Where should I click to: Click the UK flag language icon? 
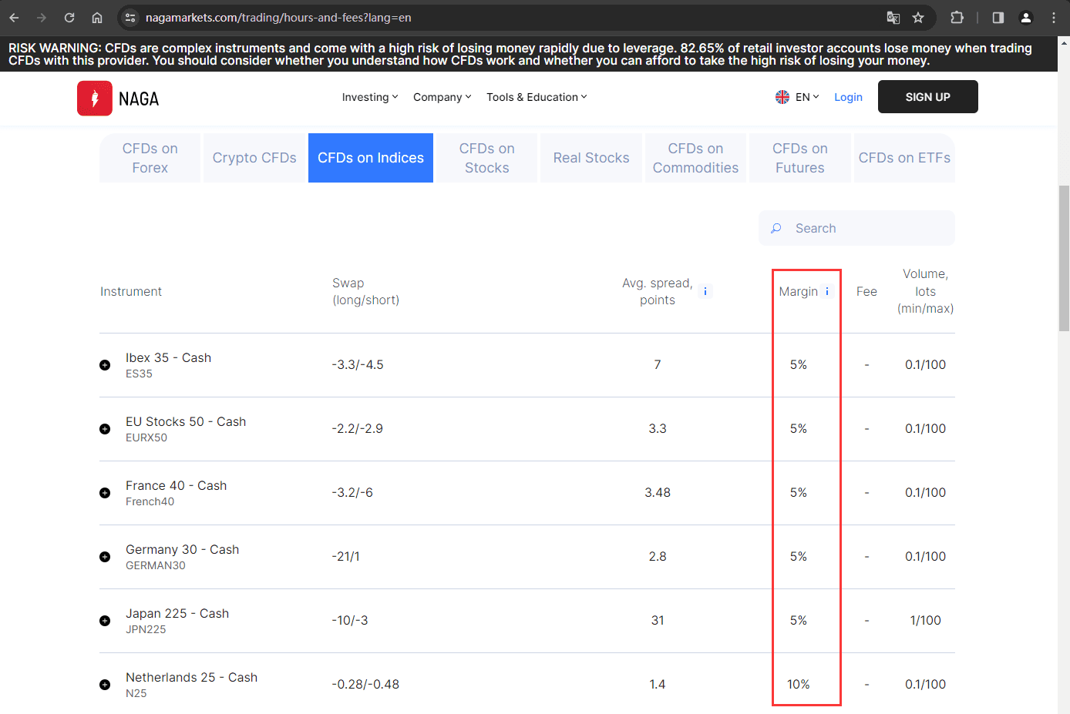tap(782, 97)
